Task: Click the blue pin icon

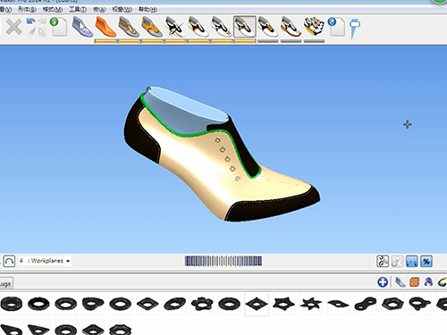Action: click(x=354, y=29)
